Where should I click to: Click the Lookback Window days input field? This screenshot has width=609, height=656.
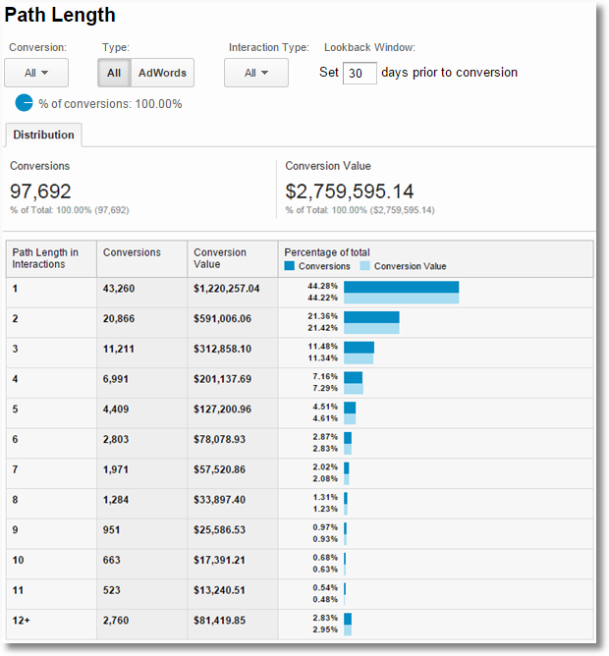[x=360, y=73]
